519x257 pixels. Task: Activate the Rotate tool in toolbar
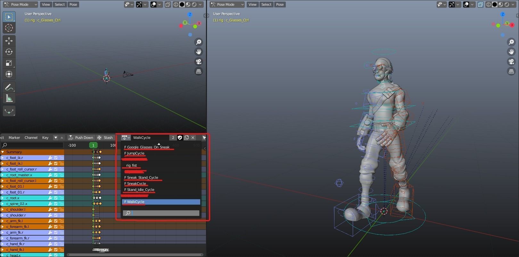[x=9, y=52]
